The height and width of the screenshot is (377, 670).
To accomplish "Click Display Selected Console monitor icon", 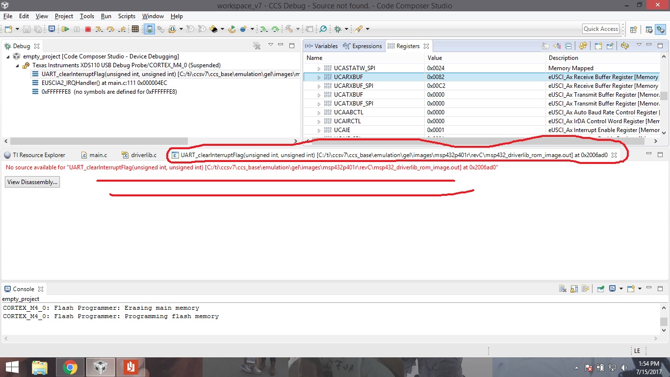I will pos(613,289).
